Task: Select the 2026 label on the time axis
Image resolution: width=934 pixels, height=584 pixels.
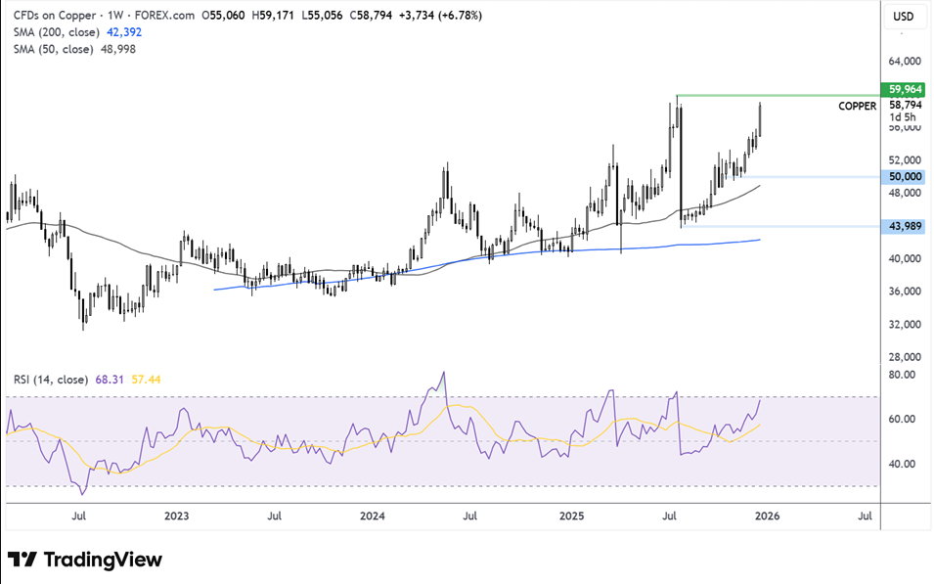Action: point(768,515)
